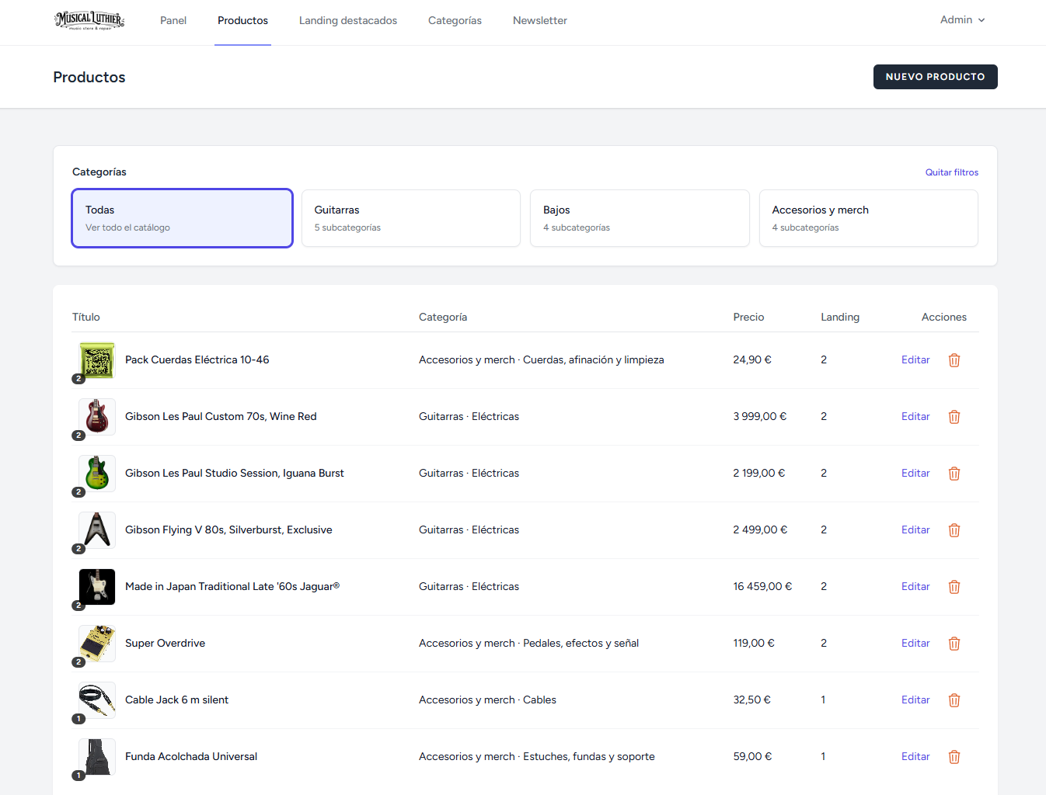This screenshot has height=795, width=1046.
Task: Click title 'Gibson Flying V 80s, Silverburst, Exclusive'
Action: tap(228, 530)
